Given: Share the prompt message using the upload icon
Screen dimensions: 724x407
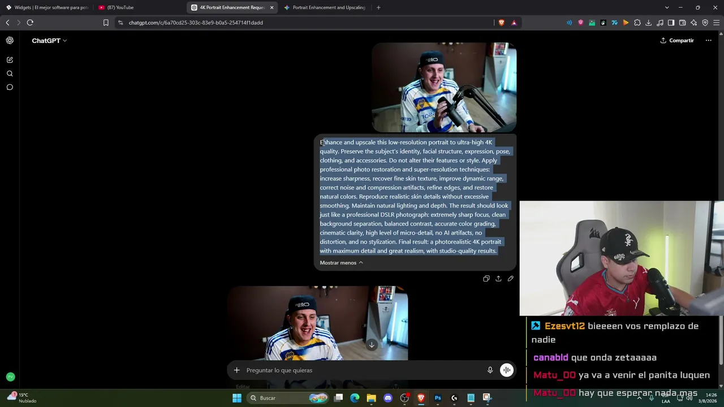Looking at the screenshot, I should [x=498, y=279].
